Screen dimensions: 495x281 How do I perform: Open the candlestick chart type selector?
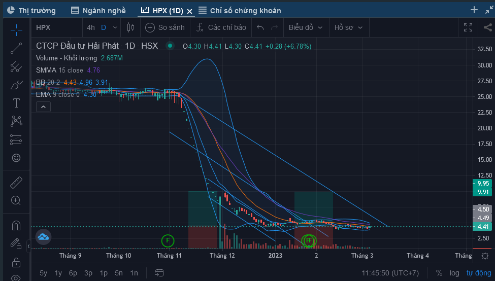tap(130, 27)
